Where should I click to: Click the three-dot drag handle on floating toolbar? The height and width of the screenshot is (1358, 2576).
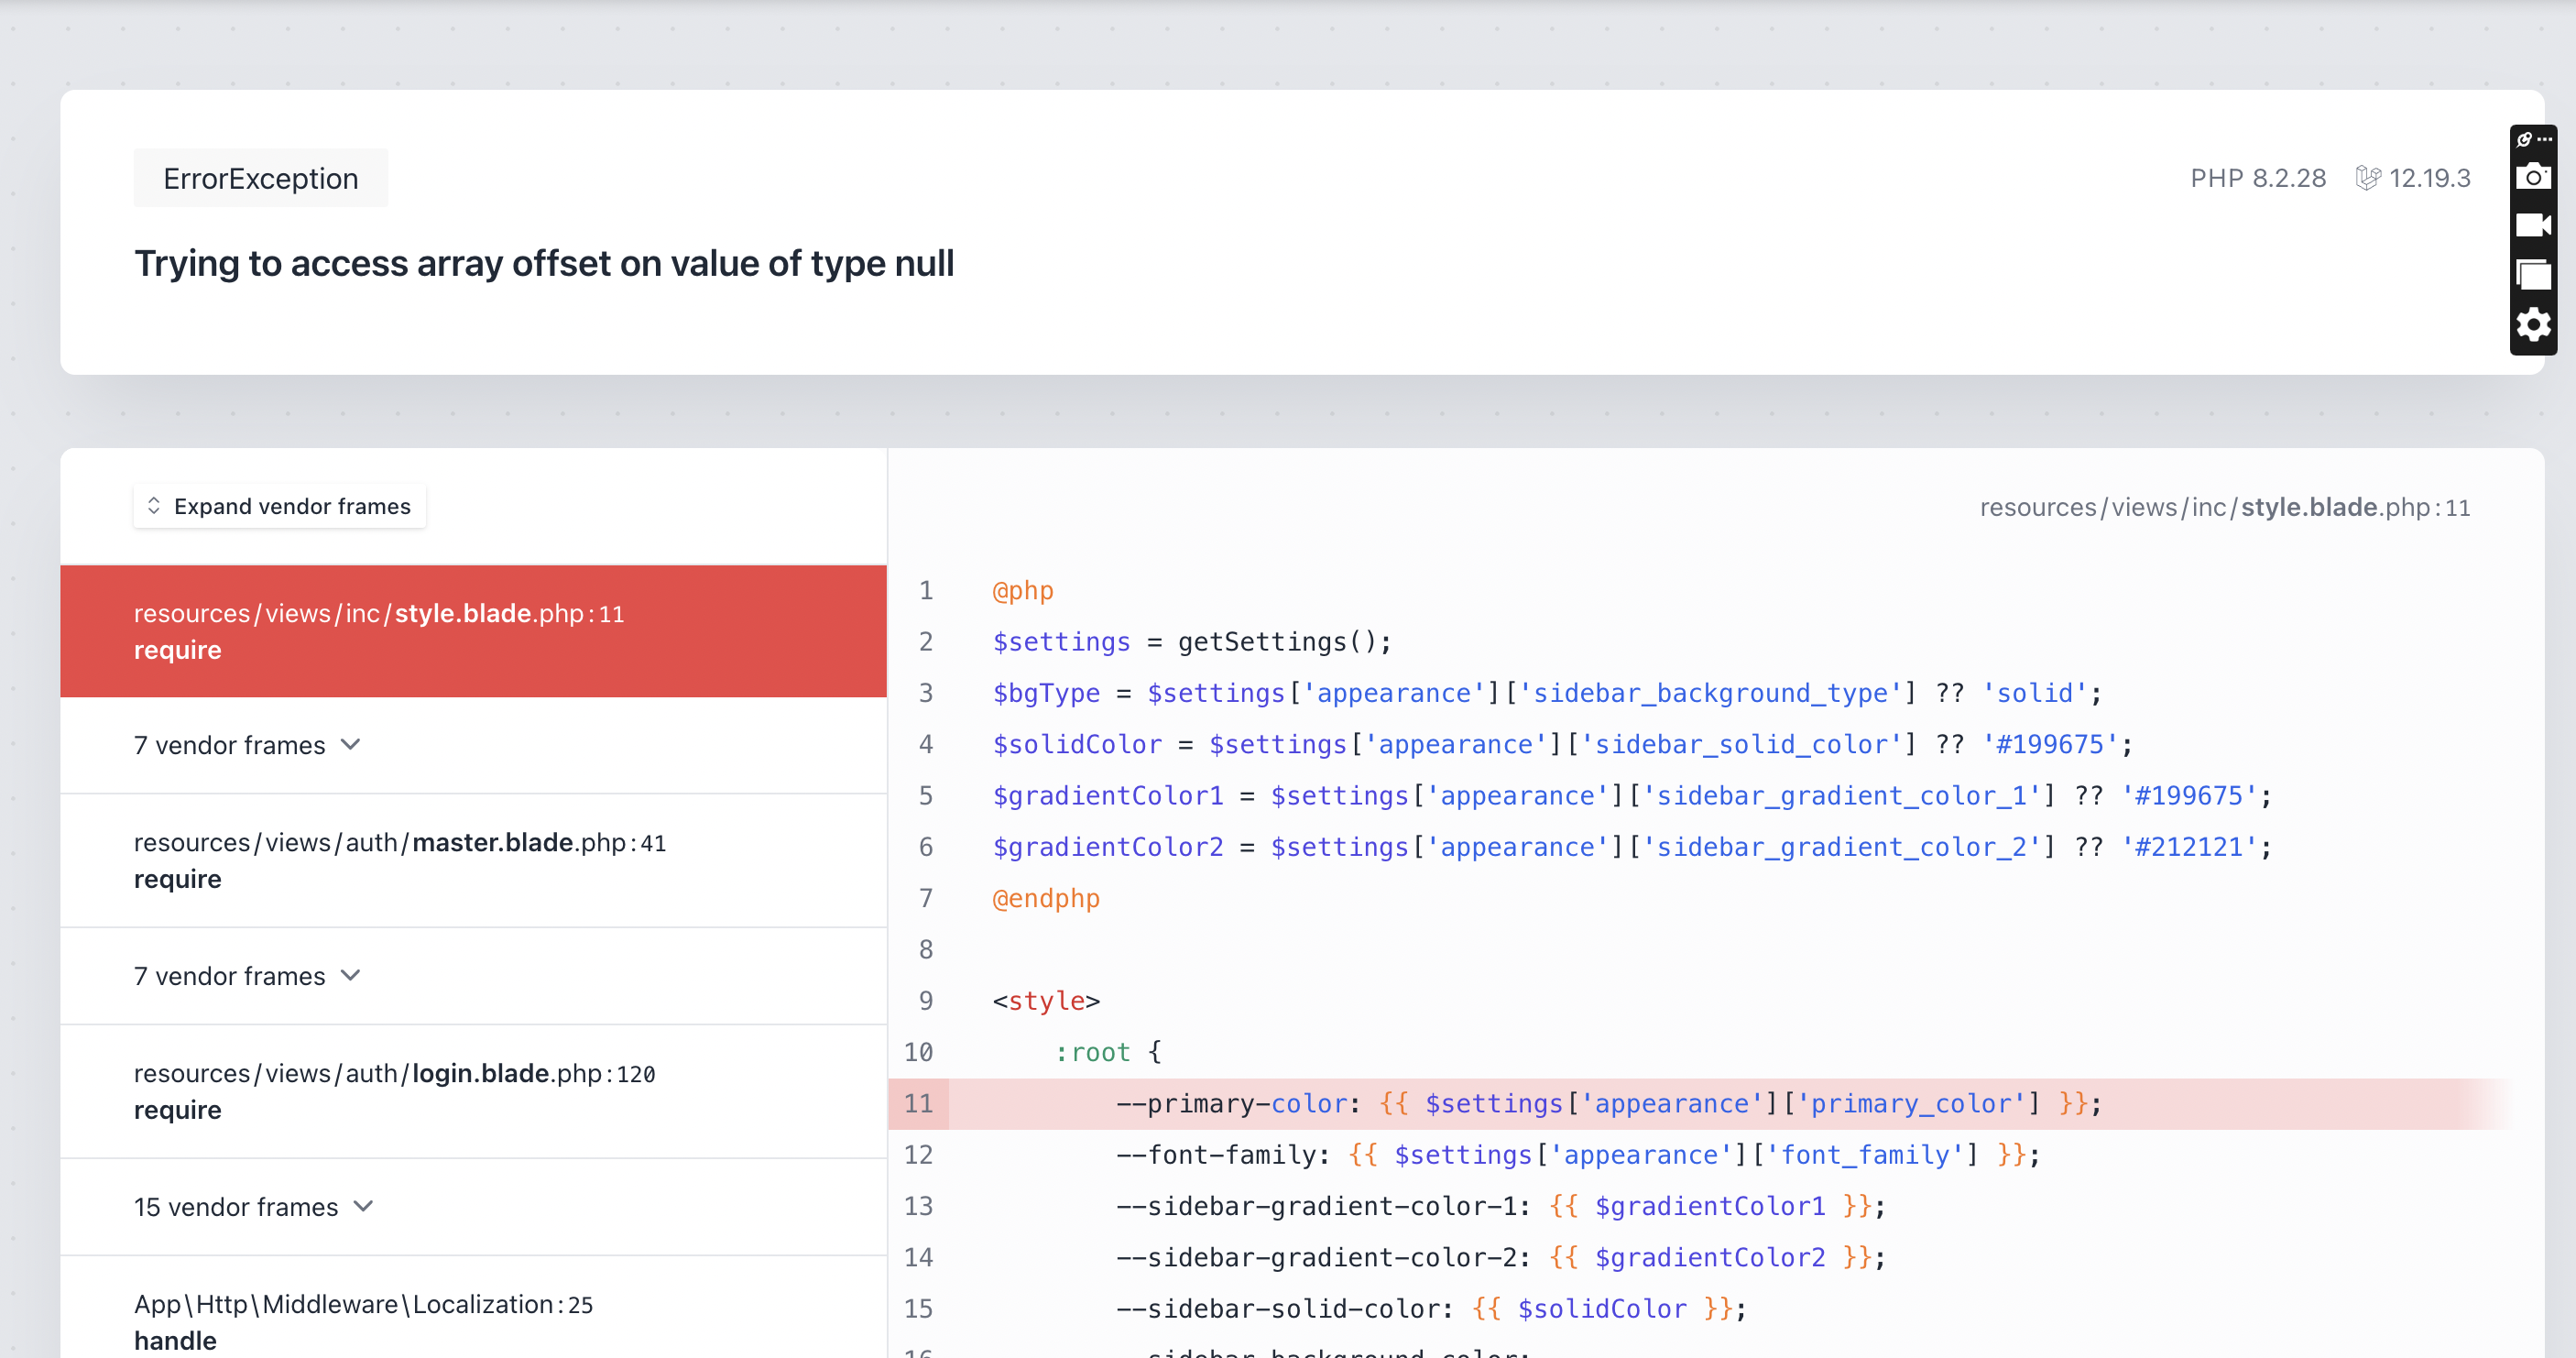[x=2544, y=139]
